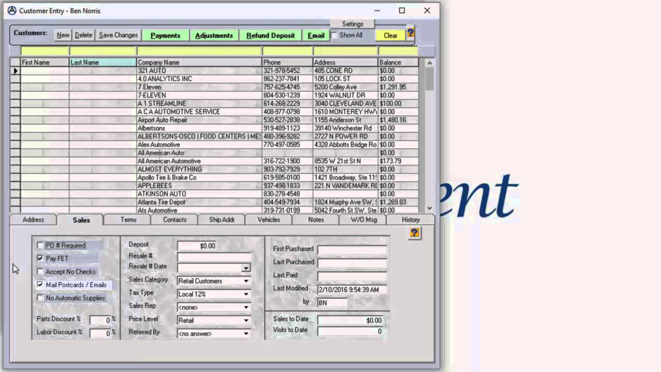This screenshot has width=661, height=372.
Task: Click the row selector arrow for 321 AUTO
Action: 15,71
